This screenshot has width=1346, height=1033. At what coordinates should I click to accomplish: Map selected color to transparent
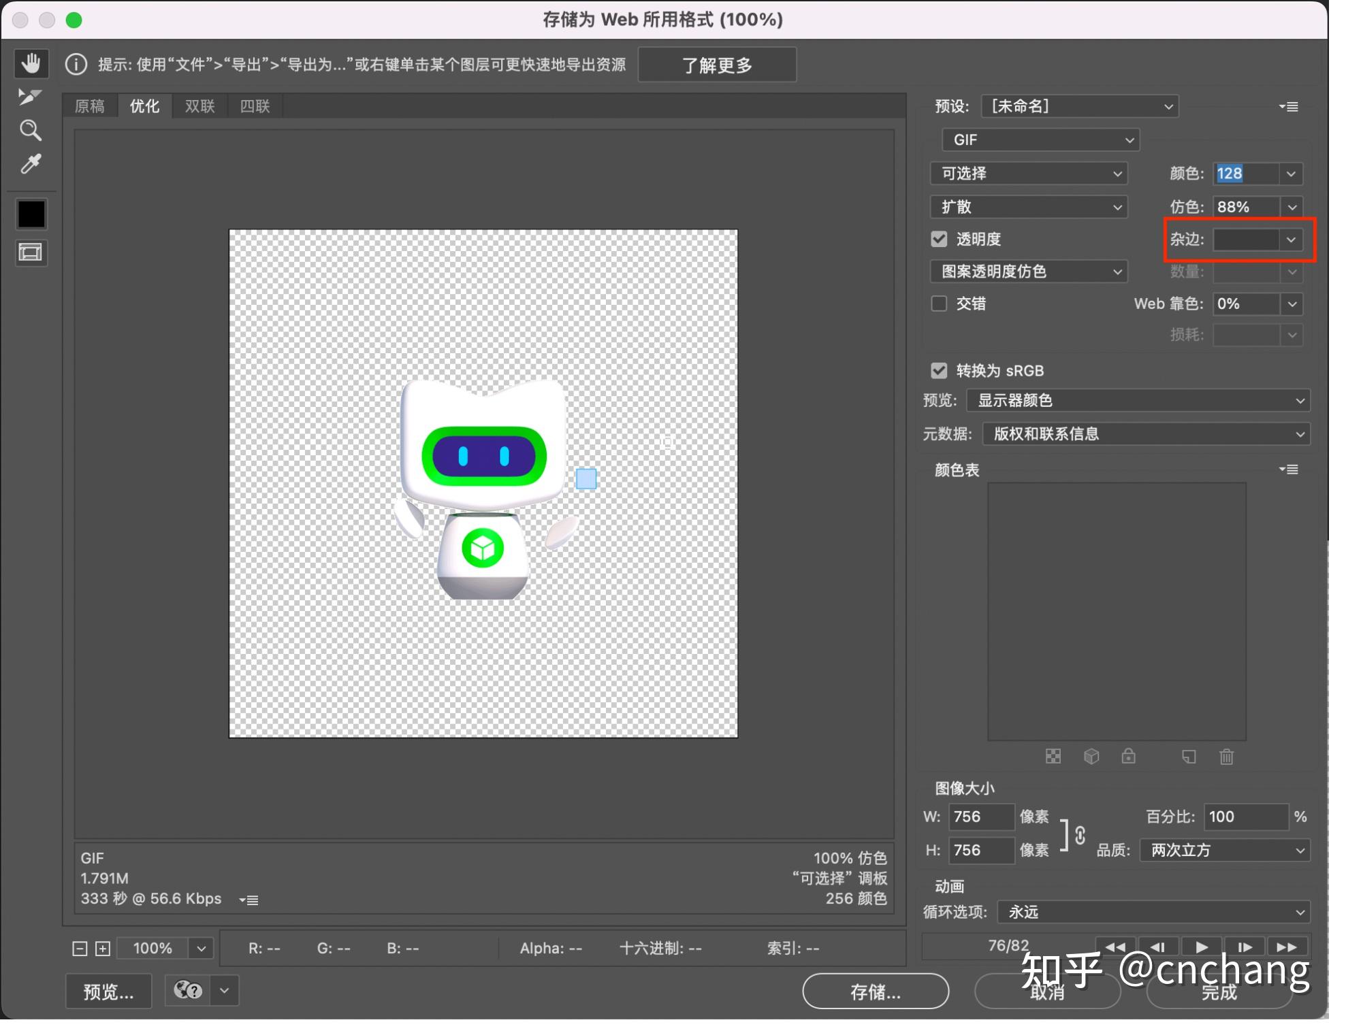tap(1053, 757)
